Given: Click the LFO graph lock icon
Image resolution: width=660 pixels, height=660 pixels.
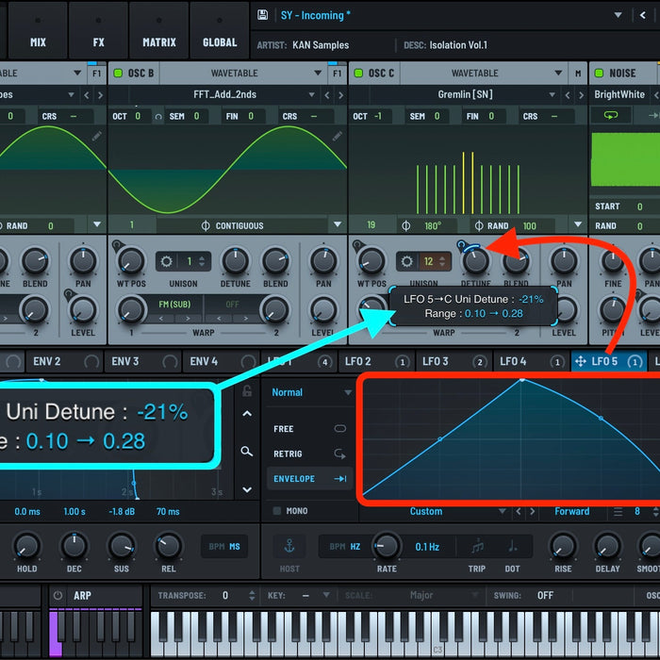Looking at the screenshot, I should coord(247,391).
